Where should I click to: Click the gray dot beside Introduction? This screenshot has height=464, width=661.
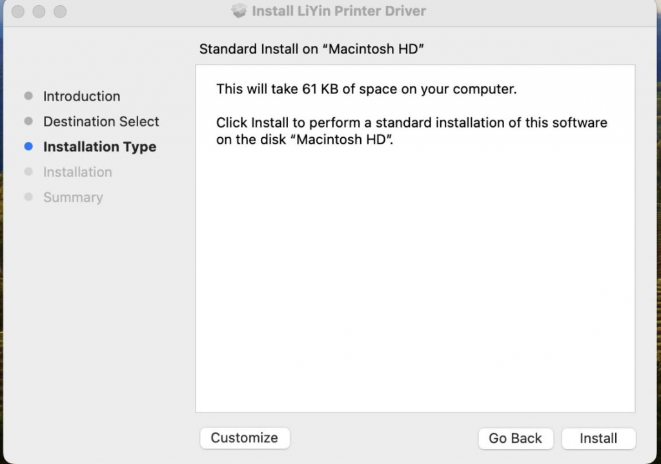pyautogui.click(x=29, y=96)
